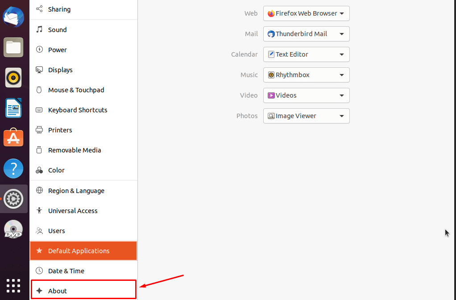Image resolution: width=456 pixels, height=300 pixels.
Task: Click the Printers icon in sidebar
Action: [39, 130]
